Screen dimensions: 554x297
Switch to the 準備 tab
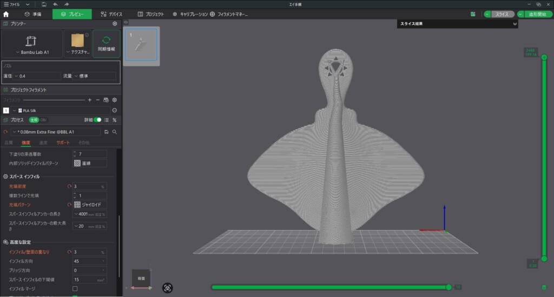(x=33, y=14)
